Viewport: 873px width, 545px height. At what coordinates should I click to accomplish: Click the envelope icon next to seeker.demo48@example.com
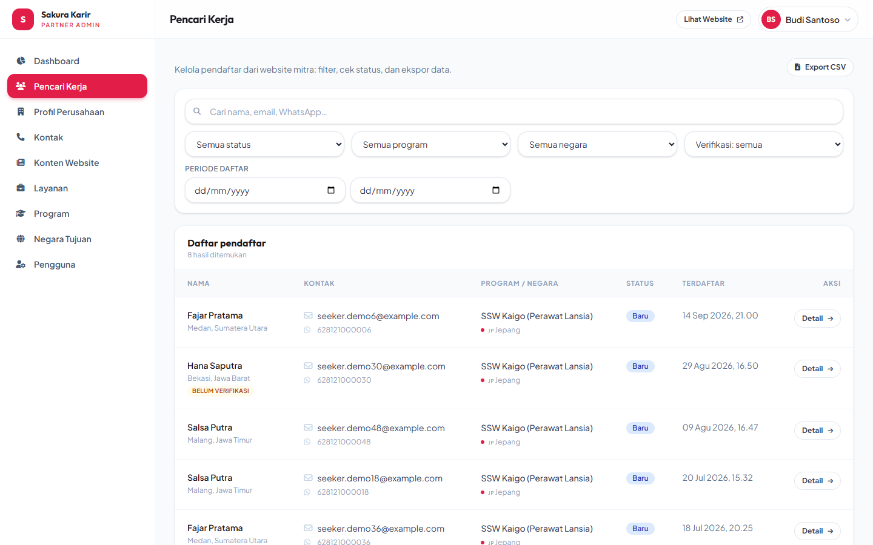[308, 428]
